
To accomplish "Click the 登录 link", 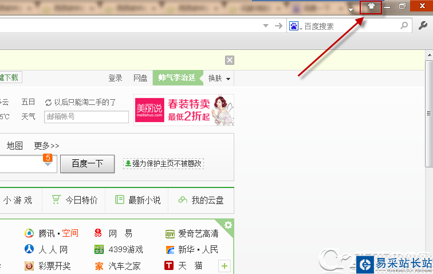I will coord(115,79).
